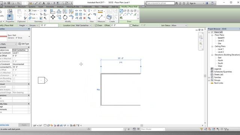Toggle the Top is Attached checkbox

[13, 73]
